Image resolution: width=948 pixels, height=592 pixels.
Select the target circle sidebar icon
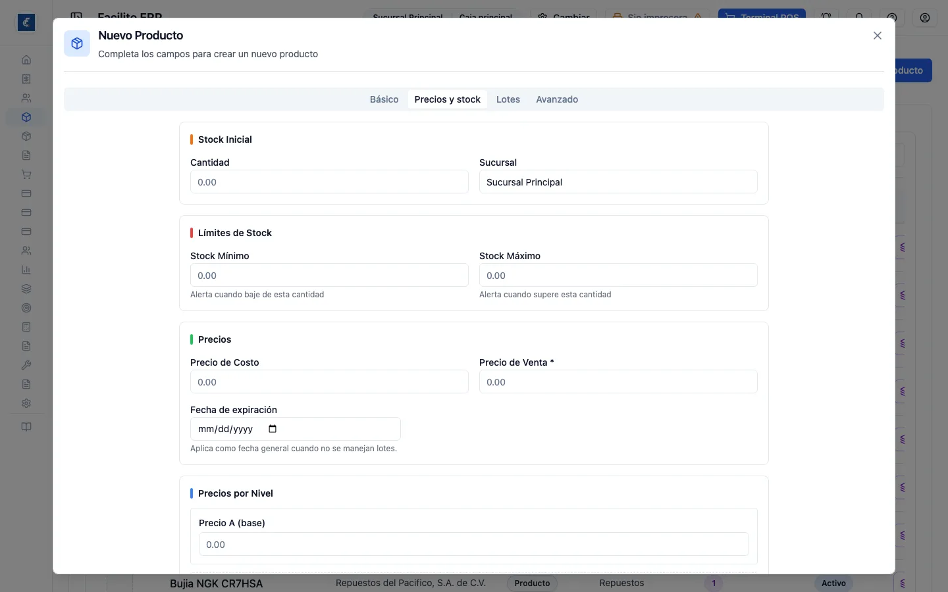click(26, 308)
